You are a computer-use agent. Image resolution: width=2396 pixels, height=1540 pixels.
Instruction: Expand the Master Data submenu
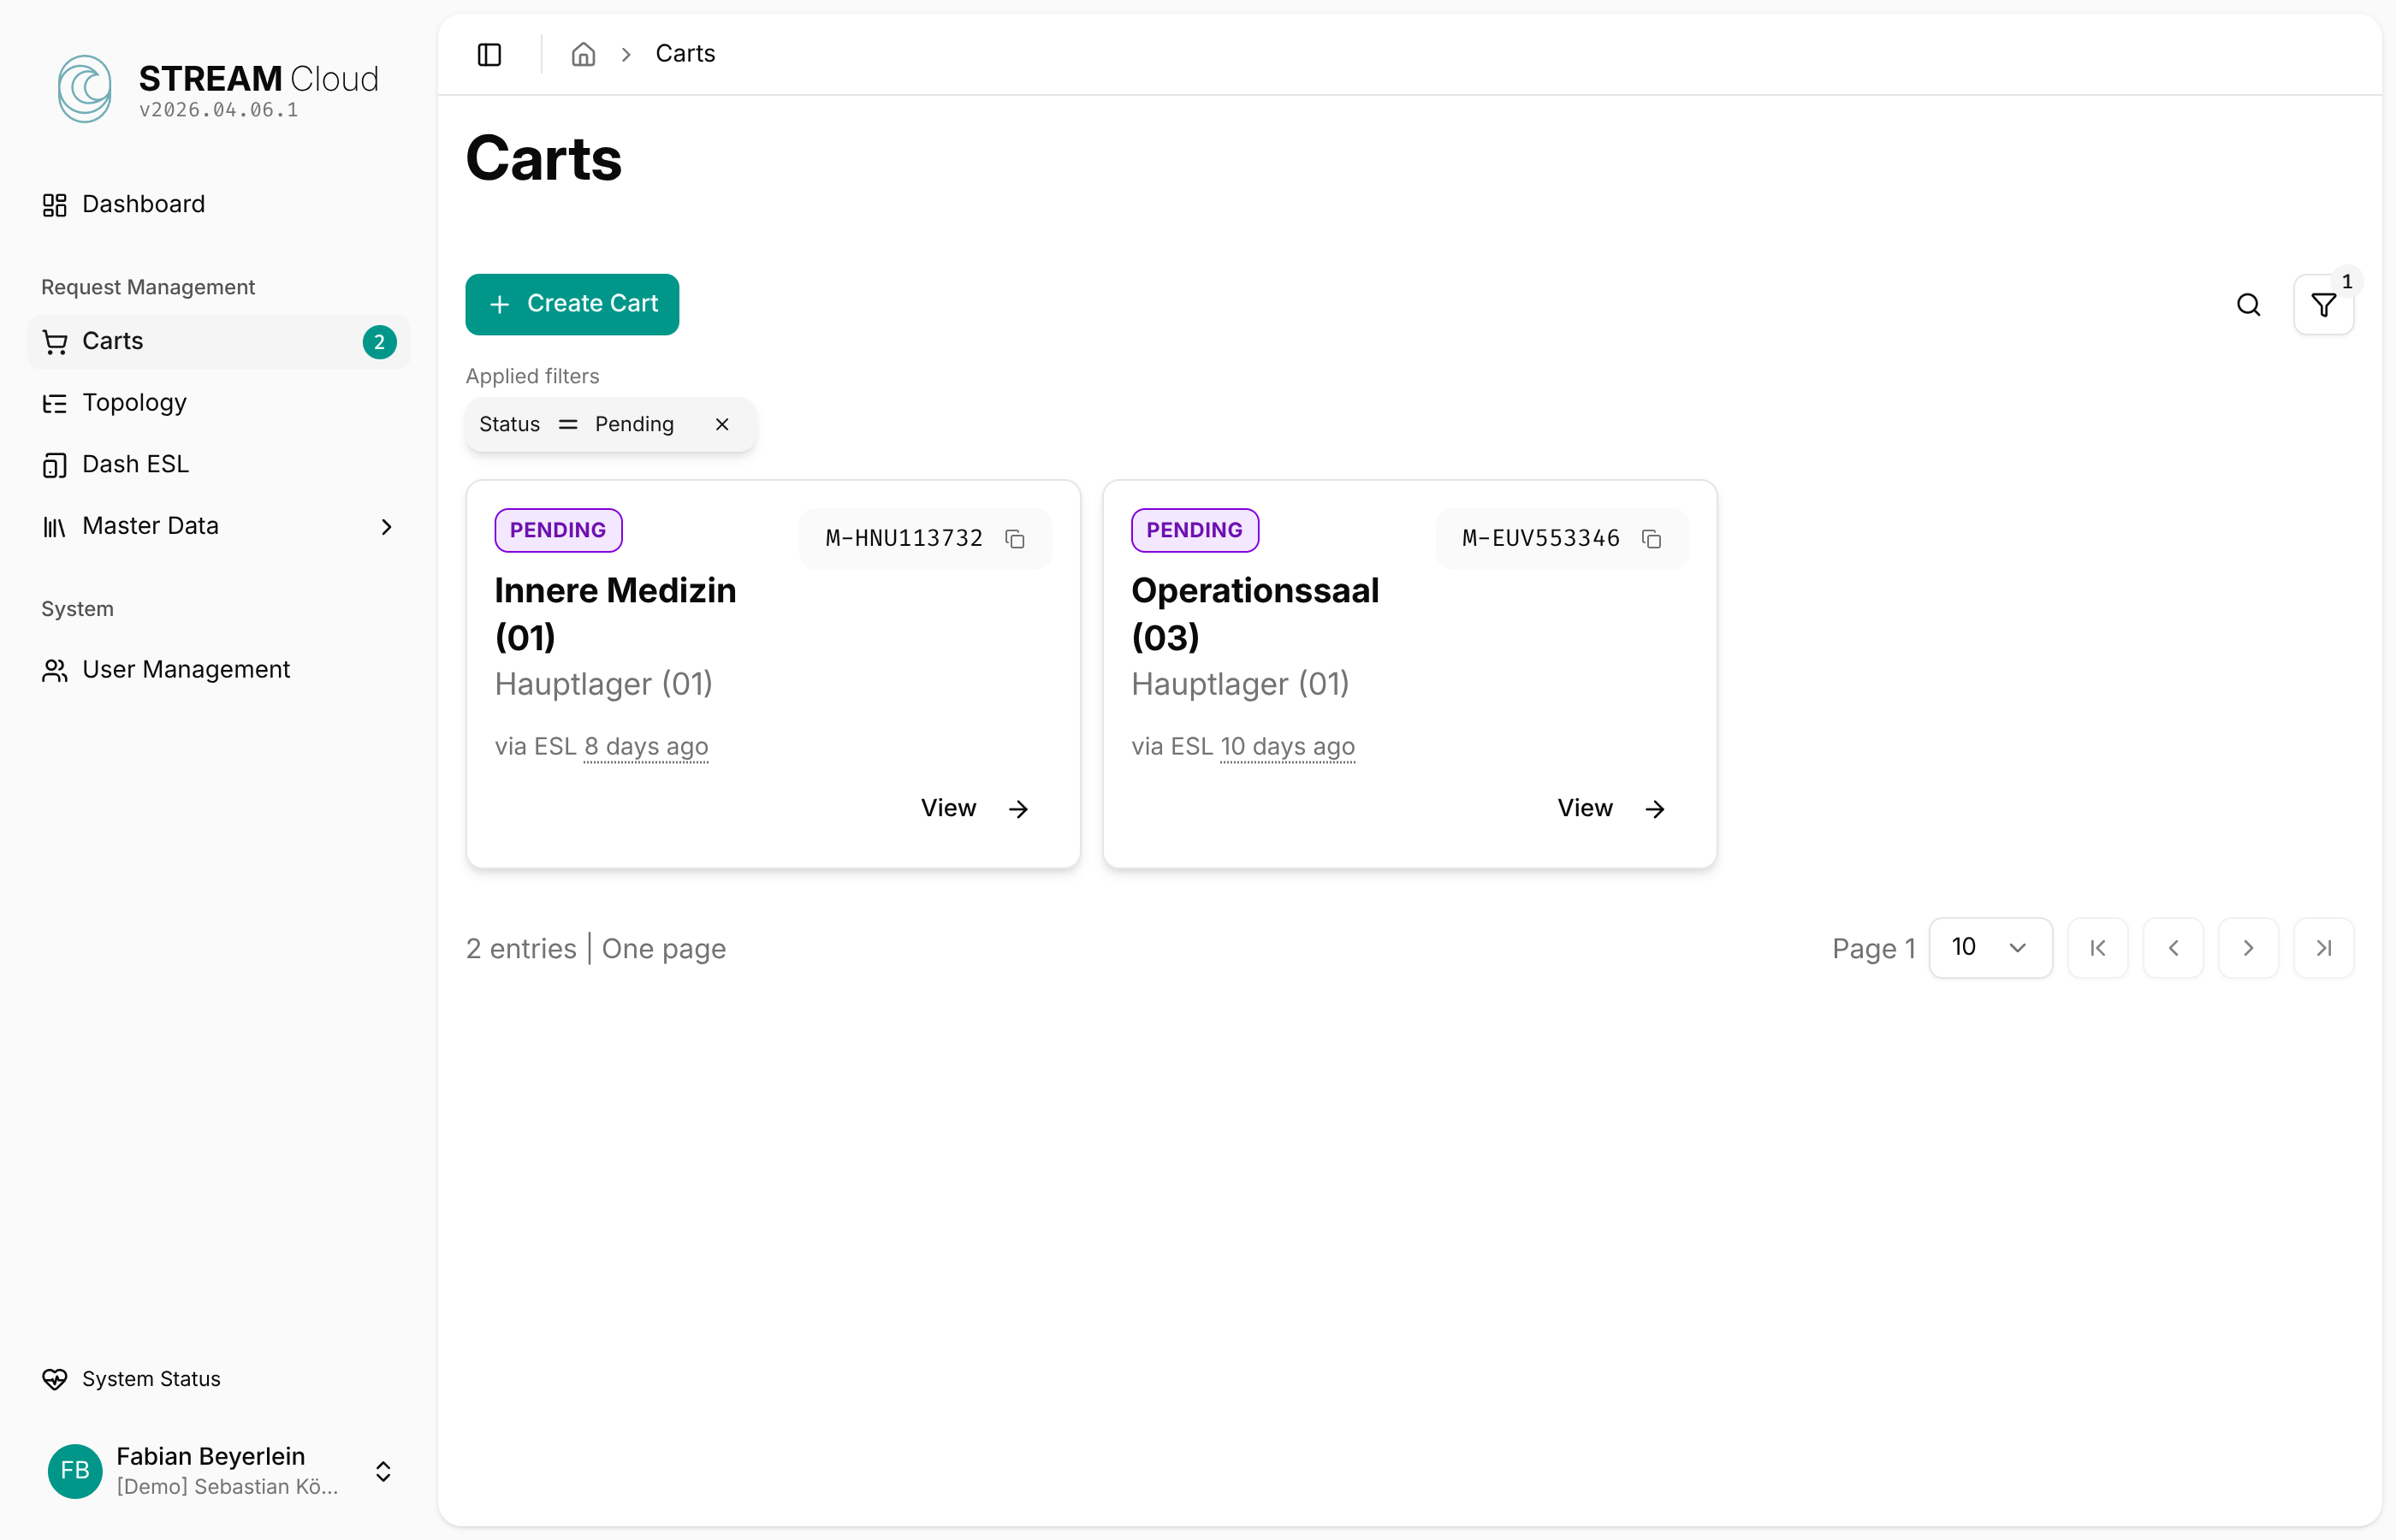point(386,526)
